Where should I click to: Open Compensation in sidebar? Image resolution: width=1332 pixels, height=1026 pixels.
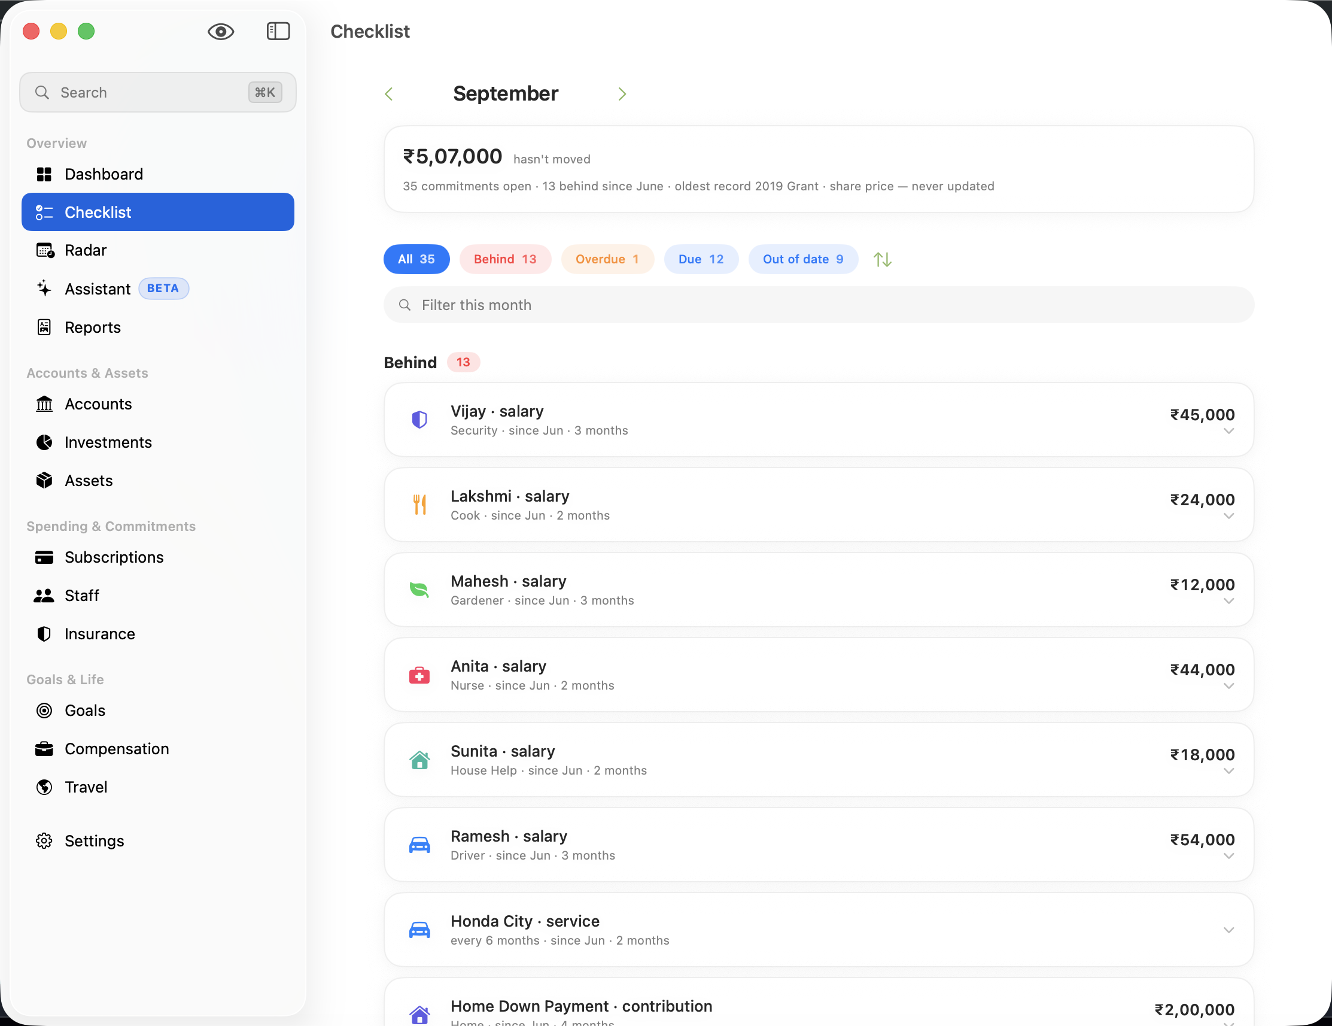tap(158, 748)
